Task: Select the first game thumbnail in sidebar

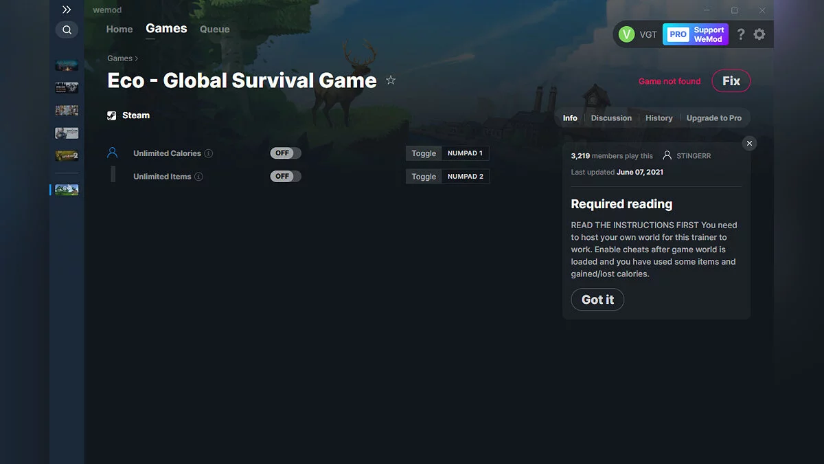Action: (67, 65)
